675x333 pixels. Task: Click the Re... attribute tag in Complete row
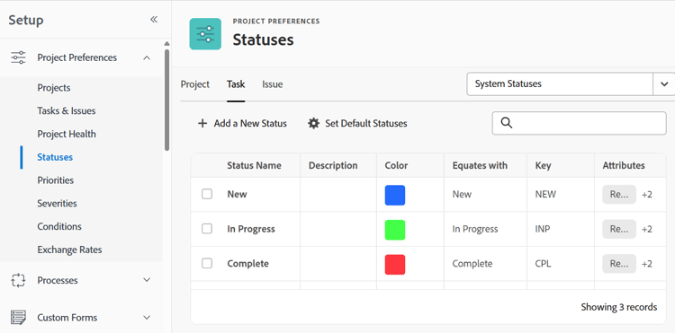point(619,264)
